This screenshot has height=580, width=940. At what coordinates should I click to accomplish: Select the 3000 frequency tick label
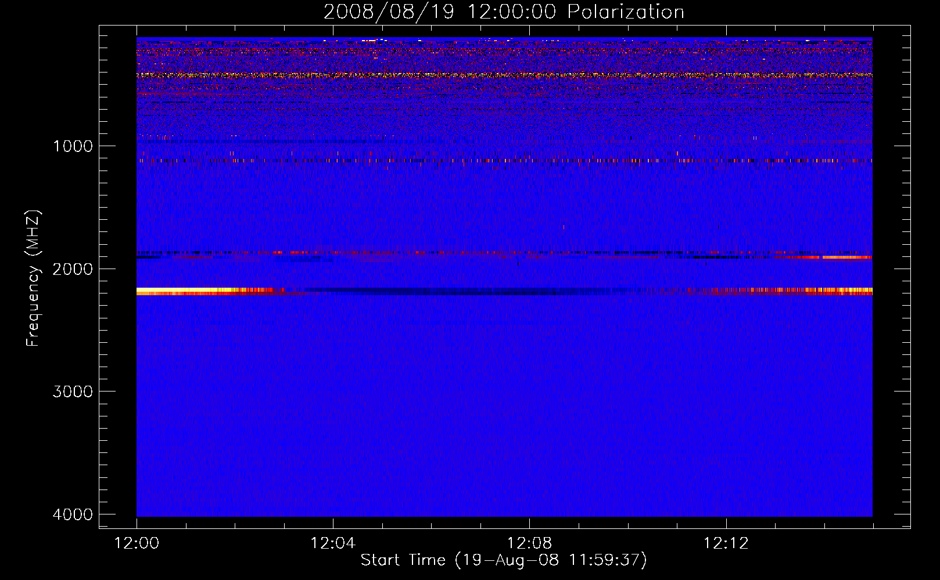pyautogui.click(x=73, y=391)
